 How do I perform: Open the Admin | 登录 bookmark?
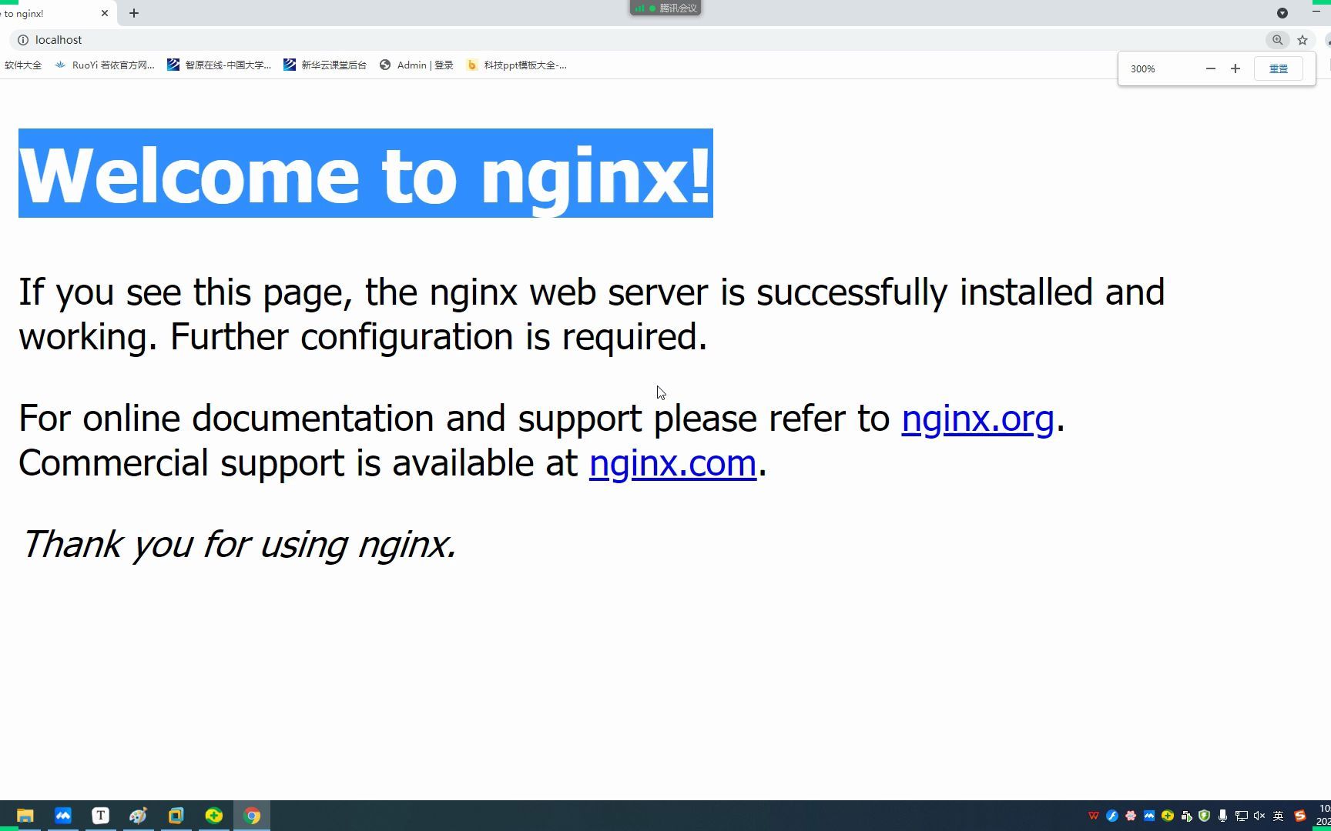(x=417, y=65)
